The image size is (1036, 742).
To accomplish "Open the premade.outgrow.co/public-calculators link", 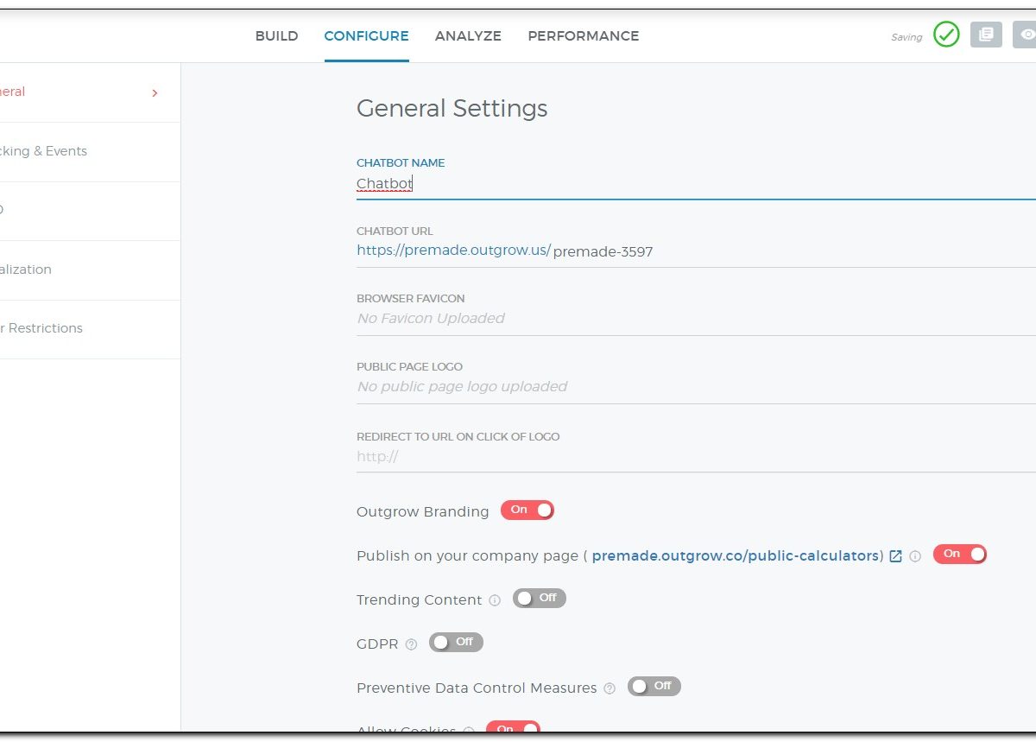I will click(737, 556).
